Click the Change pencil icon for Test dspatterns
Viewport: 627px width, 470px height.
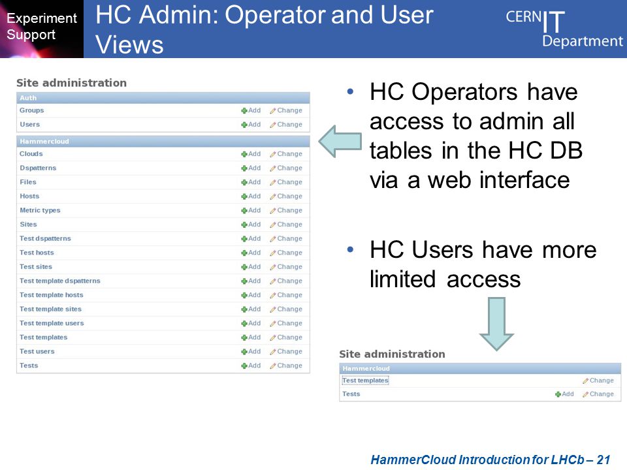coord(273,239)
